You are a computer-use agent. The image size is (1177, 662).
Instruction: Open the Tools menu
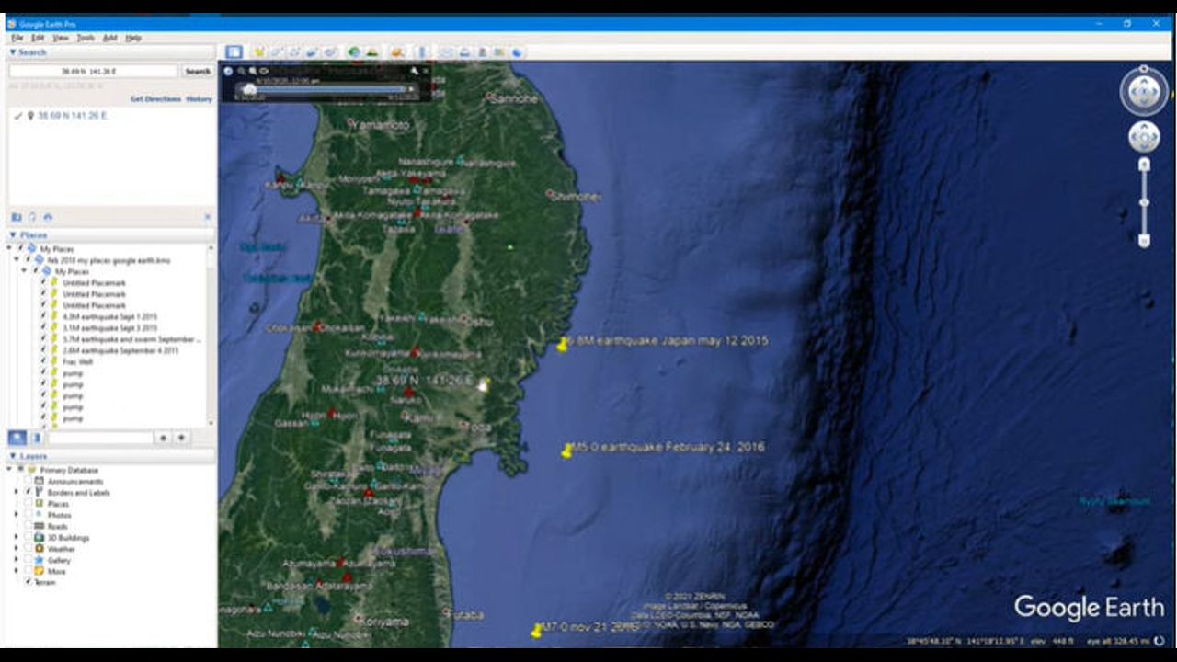(86, 38)
